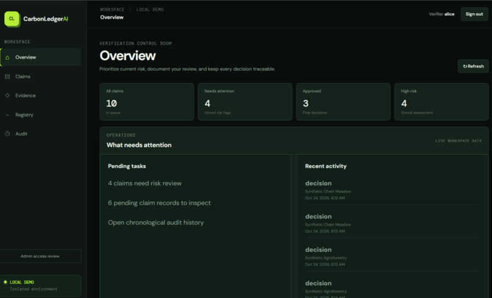The width and height of the screenshot is (492, 298).
Task: Open the High risk card
Action: (441, 102)
